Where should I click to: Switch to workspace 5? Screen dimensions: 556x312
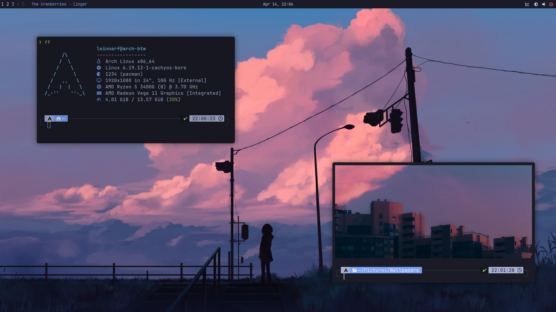tap(23, 4)
